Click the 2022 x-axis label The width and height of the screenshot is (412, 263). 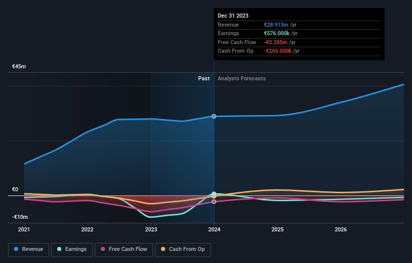pos(87,229)
